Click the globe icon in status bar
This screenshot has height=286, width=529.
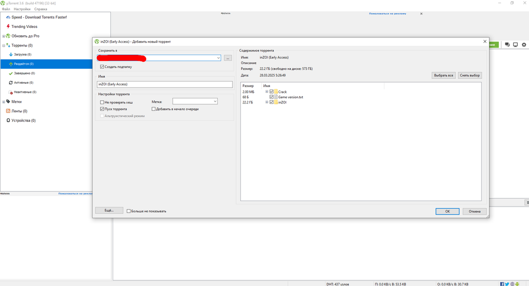tap(512, 284)
